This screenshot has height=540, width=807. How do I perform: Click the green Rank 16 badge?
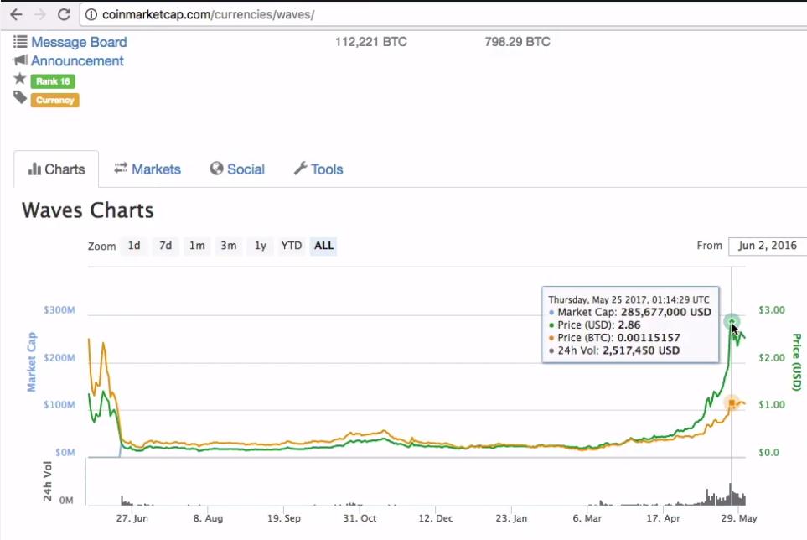click(53, 81)
